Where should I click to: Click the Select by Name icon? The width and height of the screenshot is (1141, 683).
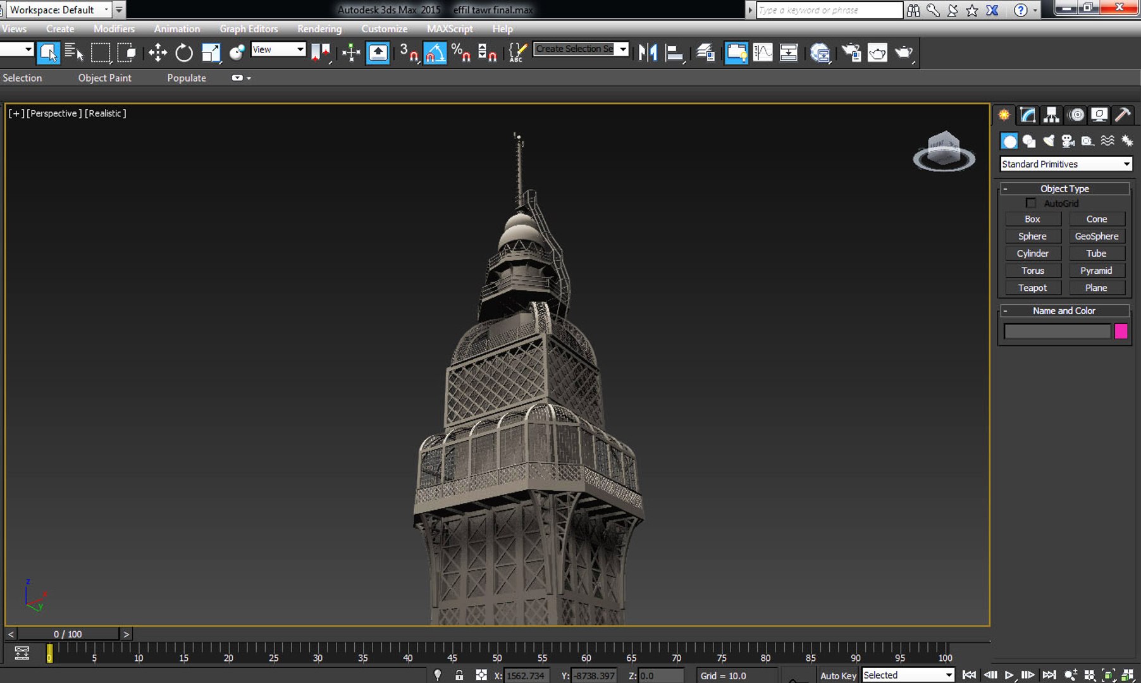click(x=74, y=52)
